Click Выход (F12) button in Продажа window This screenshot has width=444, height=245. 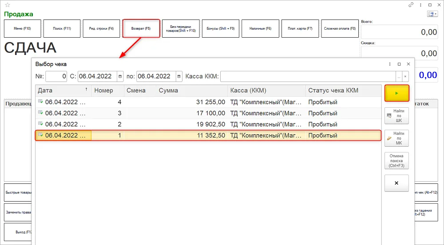tap(18, 232)
